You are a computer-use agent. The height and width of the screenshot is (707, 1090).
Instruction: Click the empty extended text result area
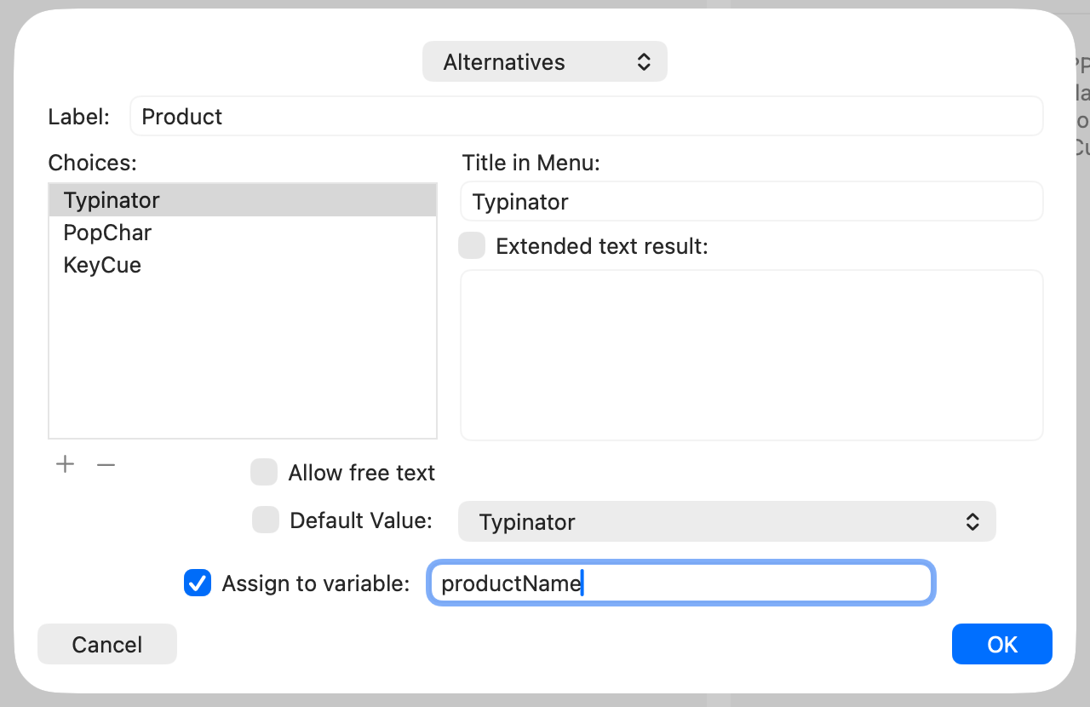click(751, 354)
